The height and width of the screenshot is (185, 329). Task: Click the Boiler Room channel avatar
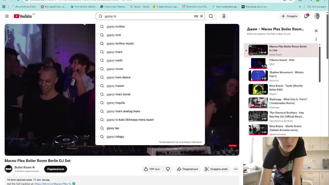click(x=8, y=169)
